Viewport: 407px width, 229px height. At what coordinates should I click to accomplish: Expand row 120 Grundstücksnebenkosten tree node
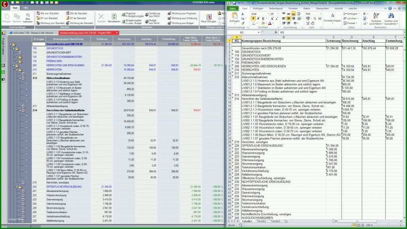point(17,57)
